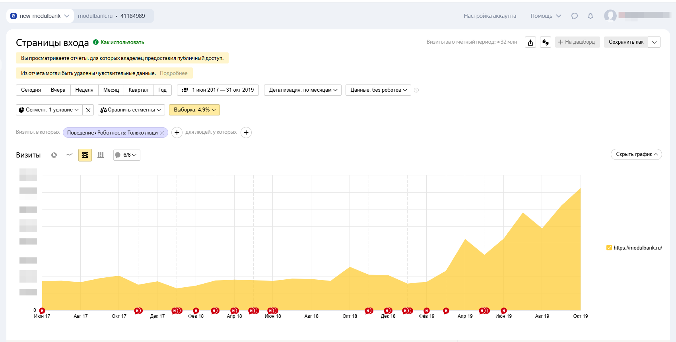
Task: Select the 'Квартал' period tab
Action: (138, 90)
